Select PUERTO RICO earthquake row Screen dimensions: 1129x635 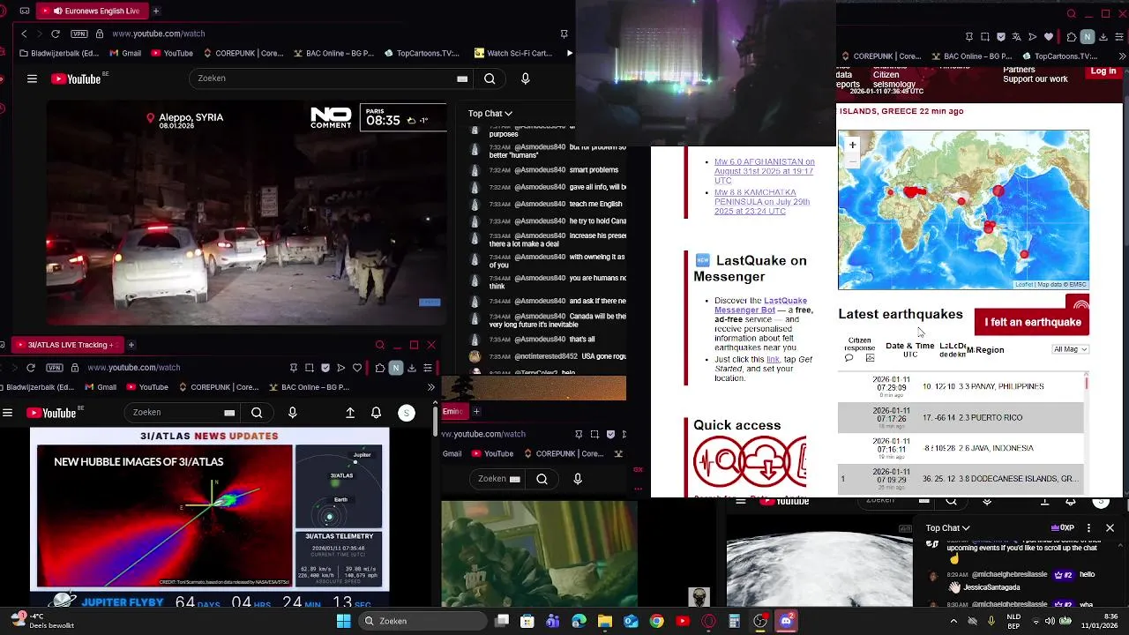[961, 417]
